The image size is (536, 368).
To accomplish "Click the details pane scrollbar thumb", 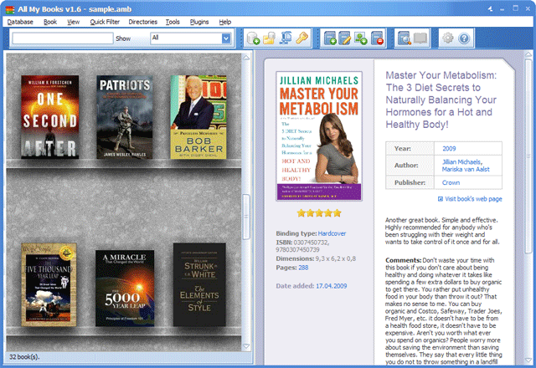I will 528,157.
